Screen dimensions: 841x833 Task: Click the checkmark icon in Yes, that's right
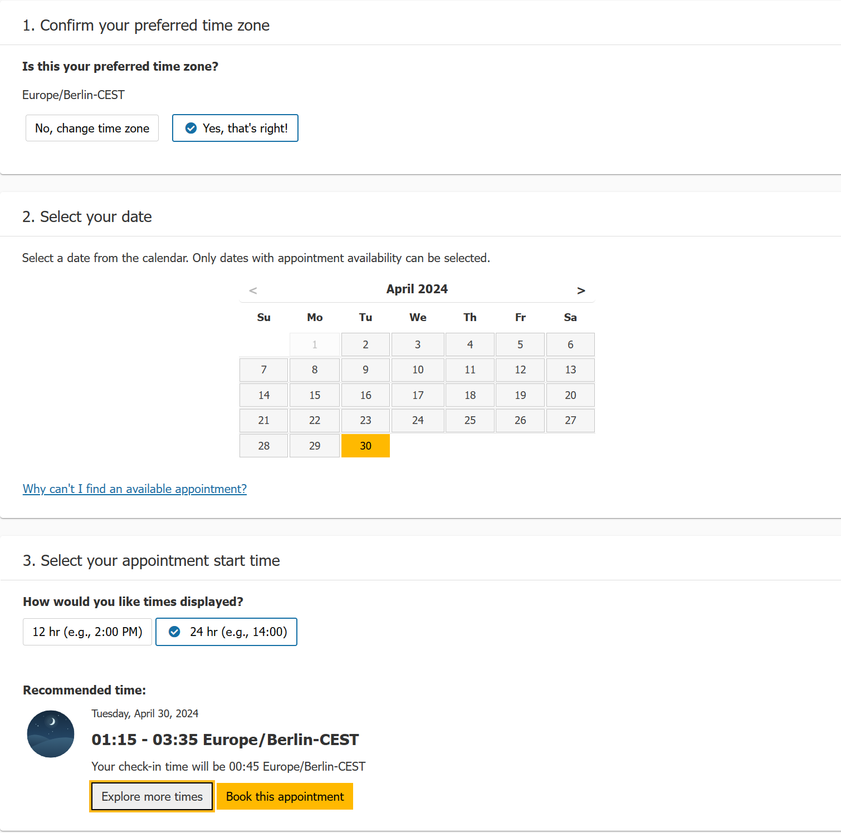(190, 128)
